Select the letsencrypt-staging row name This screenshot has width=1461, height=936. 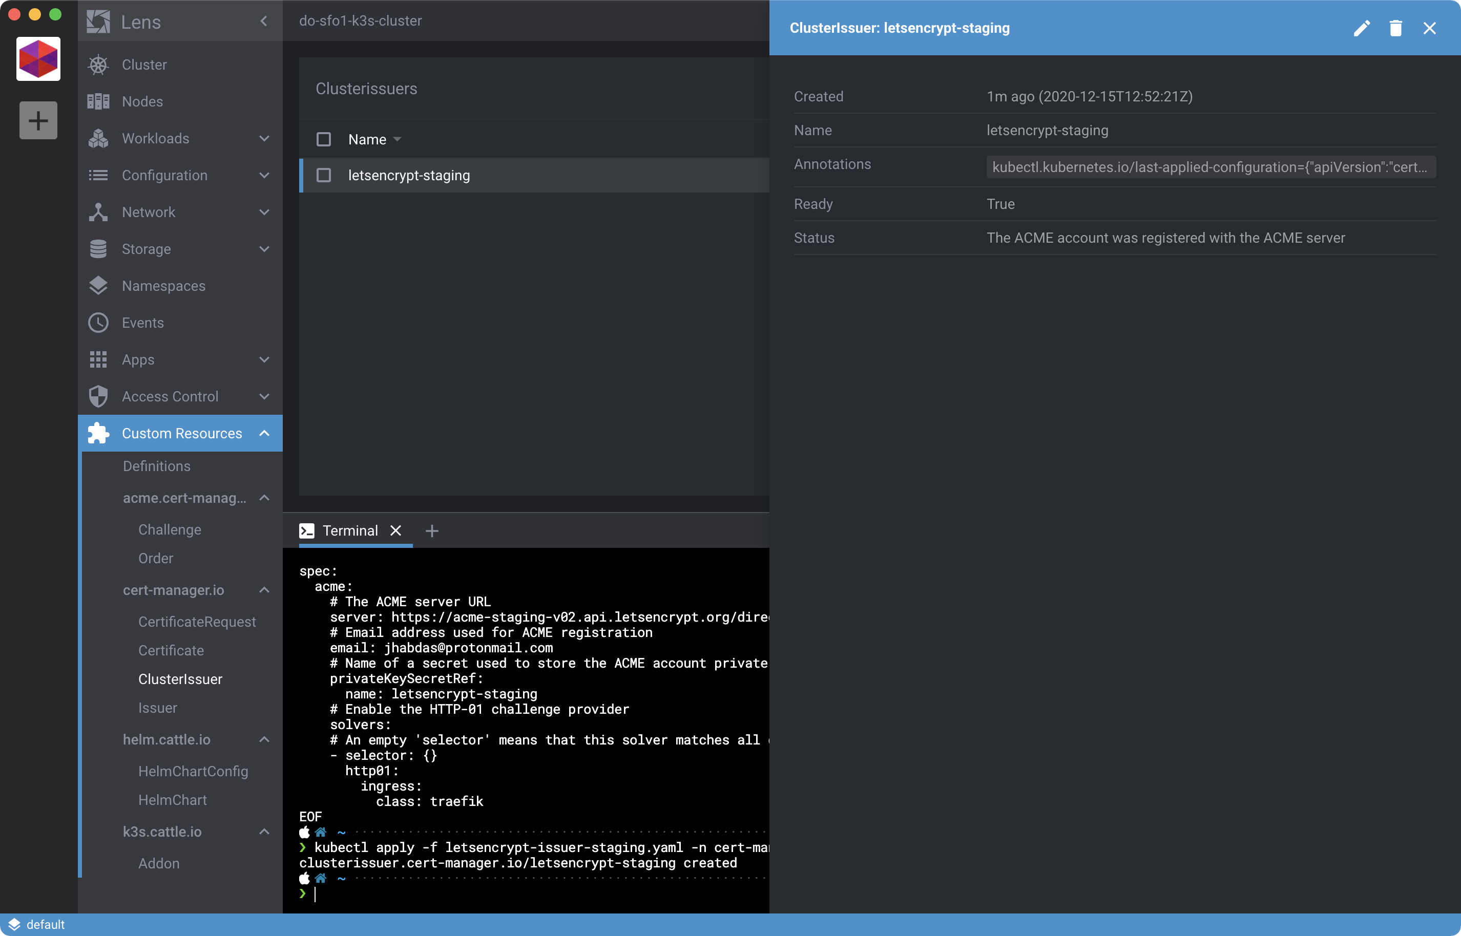pyautogui.click(x=409, y=175)
